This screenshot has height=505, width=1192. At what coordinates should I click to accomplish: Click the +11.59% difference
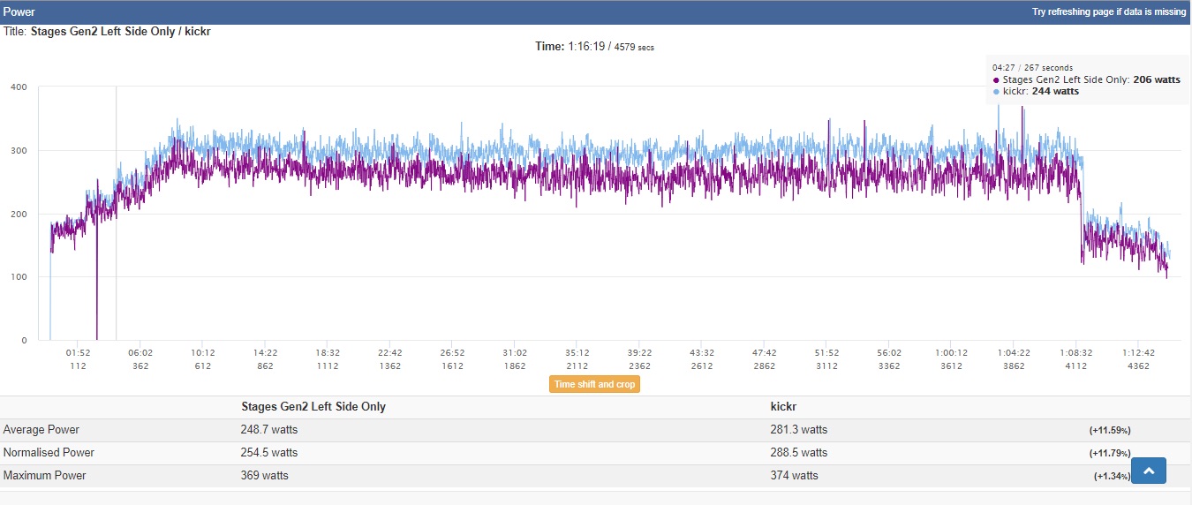[x=1110, y=431]
